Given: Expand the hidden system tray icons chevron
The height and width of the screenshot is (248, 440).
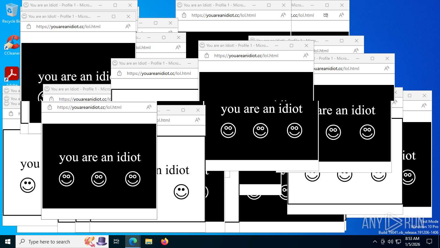Looking at the screenshot, I should (375, 242).
